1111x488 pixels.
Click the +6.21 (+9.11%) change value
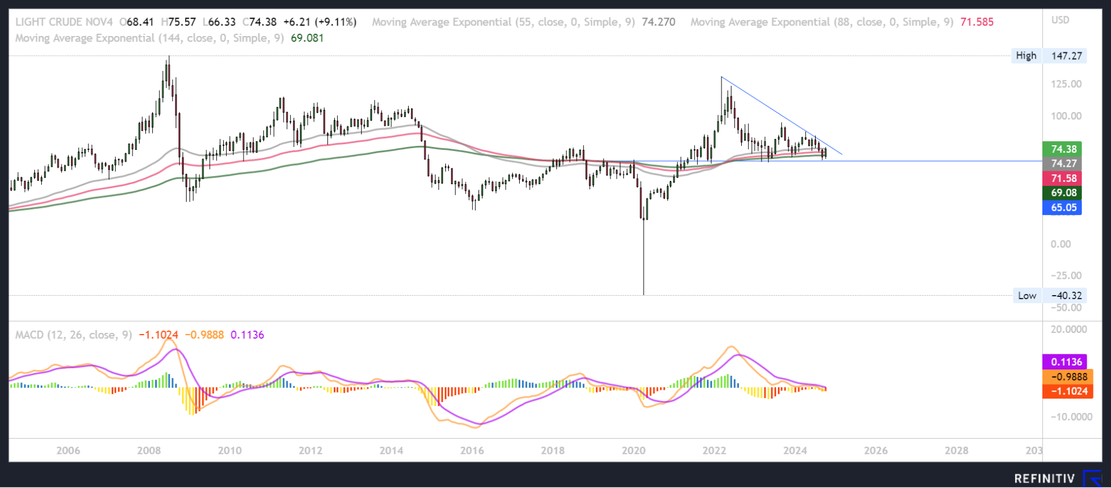click(320, 22)
